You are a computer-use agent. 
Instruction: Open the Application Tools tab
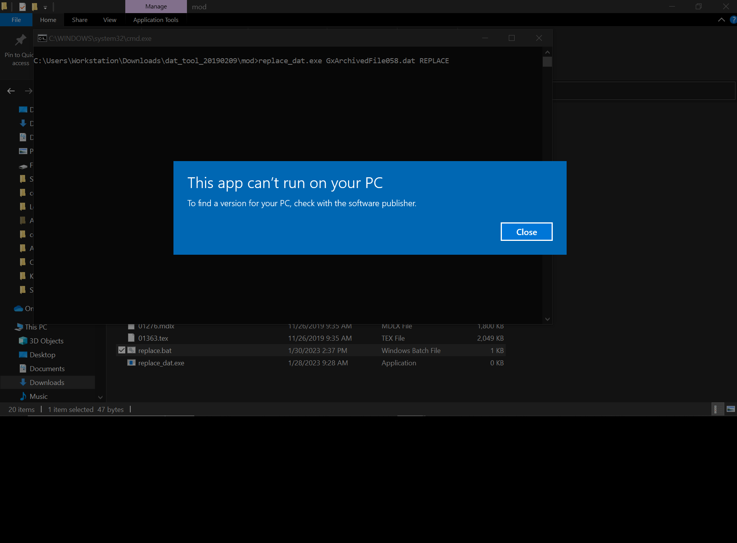pyautogui.click(x=156, y=20)
